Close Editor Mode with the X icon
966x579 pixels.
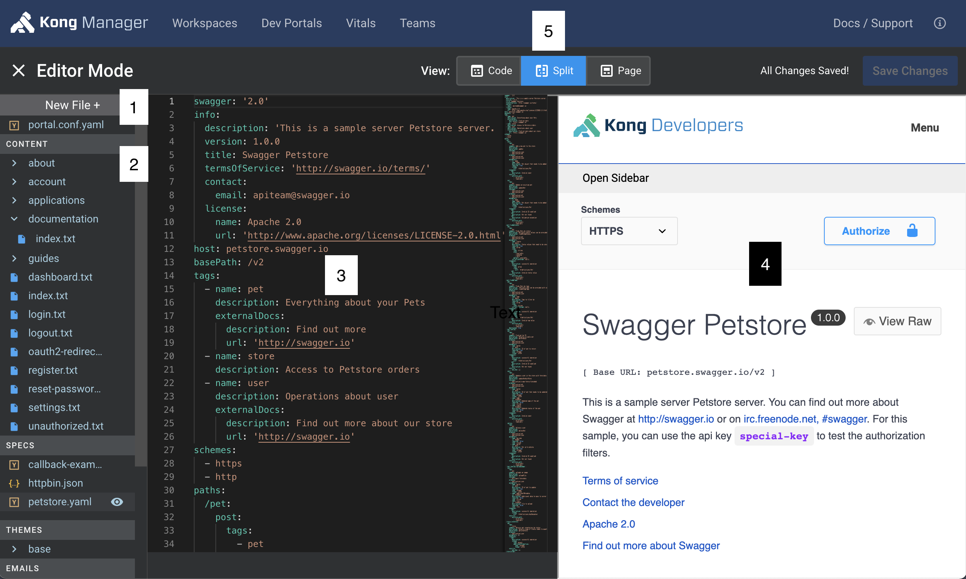(18, 71)
